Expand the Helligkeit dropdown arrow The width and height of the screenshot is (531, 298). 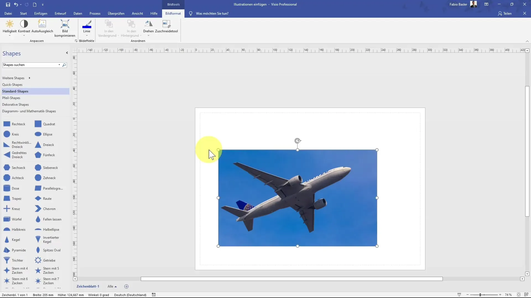click(x=9, y=36)
